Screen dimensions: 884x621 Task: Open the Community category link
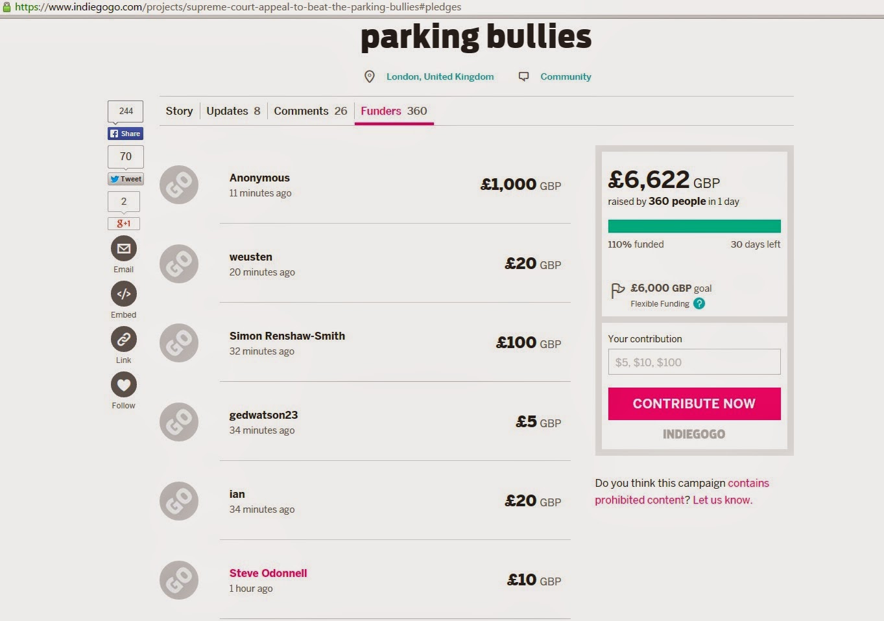point(566,76)
